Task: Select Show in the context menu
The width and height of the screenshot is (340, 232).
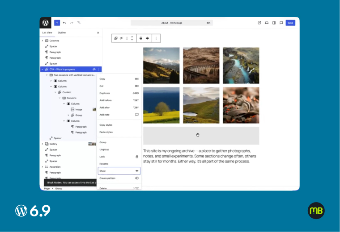Action: (x=119, y=171)
